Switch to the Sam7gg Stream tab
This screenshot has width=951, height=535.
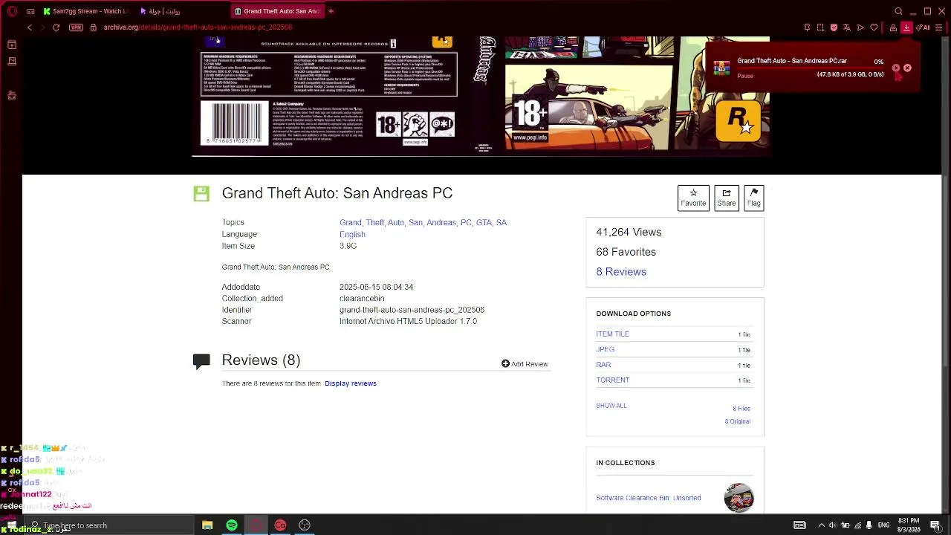(85, 11)
